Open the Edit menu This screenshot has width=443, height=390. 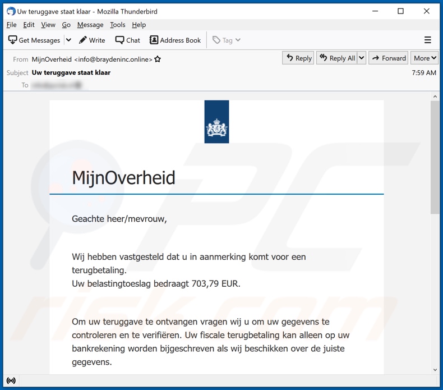[29, 25]
